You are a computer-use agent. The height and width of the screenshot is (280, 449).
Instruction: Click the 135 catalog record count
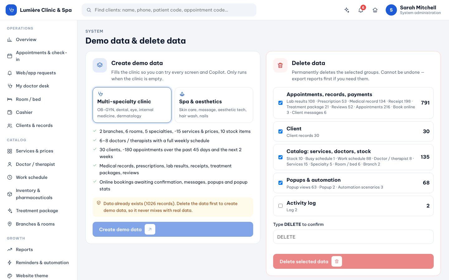click(425, 157)
